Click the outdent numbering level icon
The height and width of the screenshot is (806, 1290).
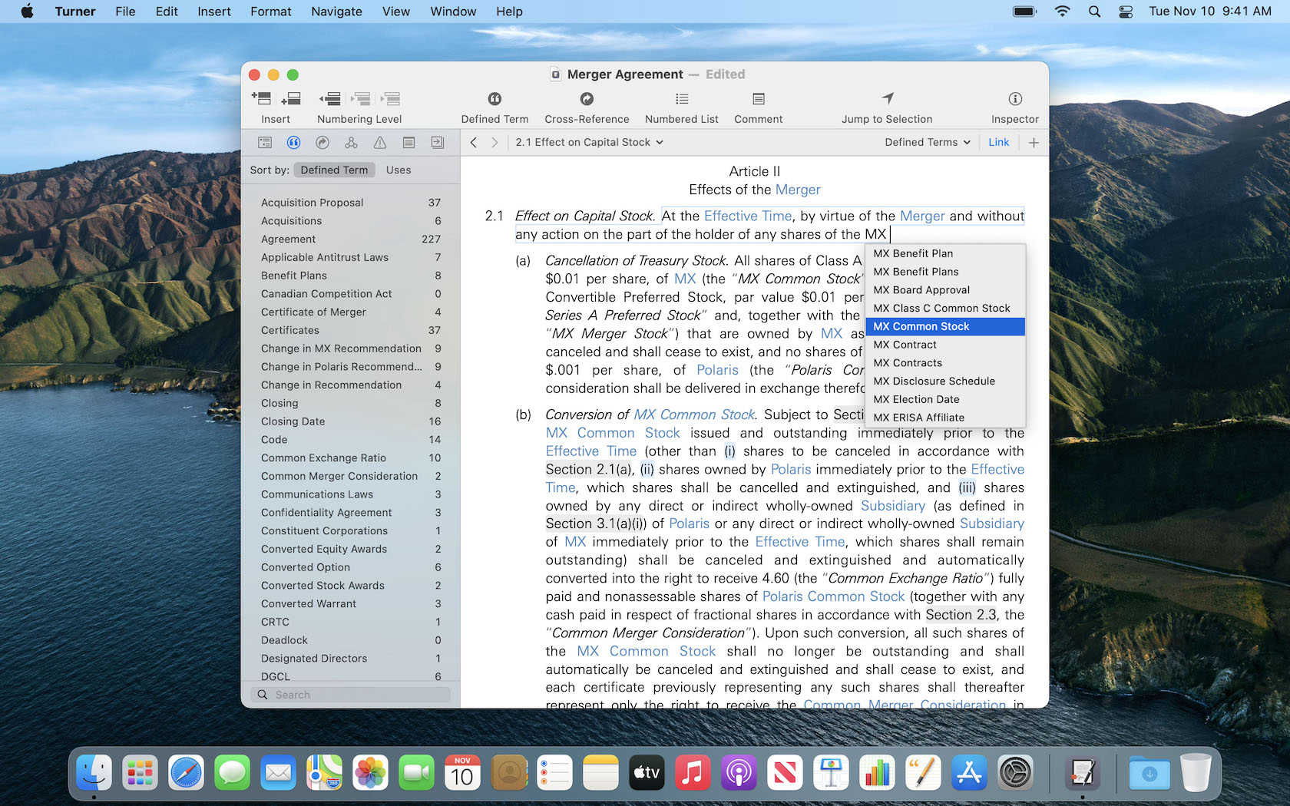point(330,98)
